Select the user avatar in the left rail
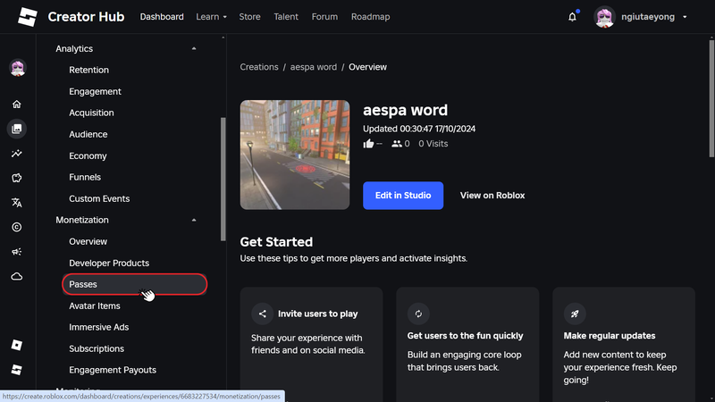 [x=18, y=69]
